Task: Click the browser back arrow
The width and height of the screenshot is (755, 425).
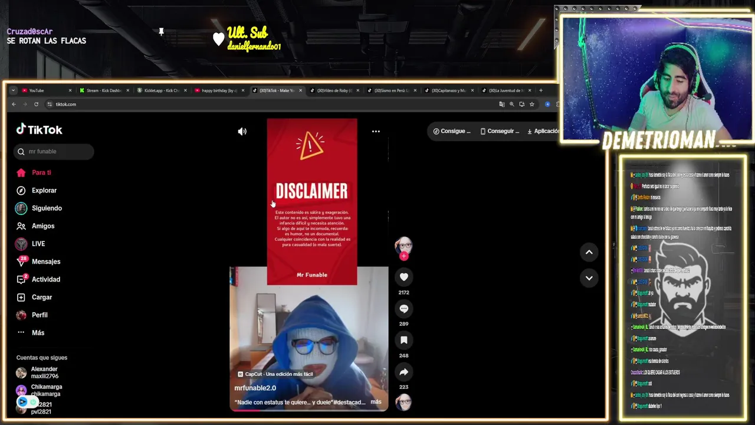Action: (14, 104)
